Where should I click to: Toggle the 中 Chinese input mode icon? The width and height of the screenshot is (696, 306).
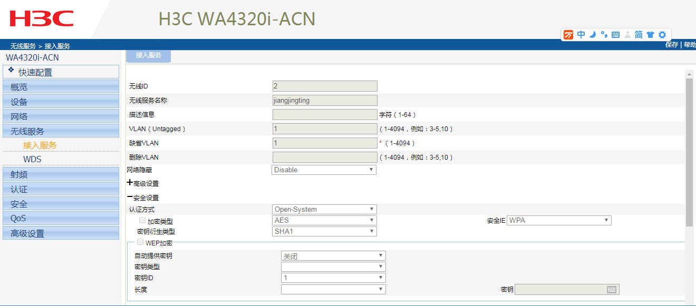click(581, 35)
